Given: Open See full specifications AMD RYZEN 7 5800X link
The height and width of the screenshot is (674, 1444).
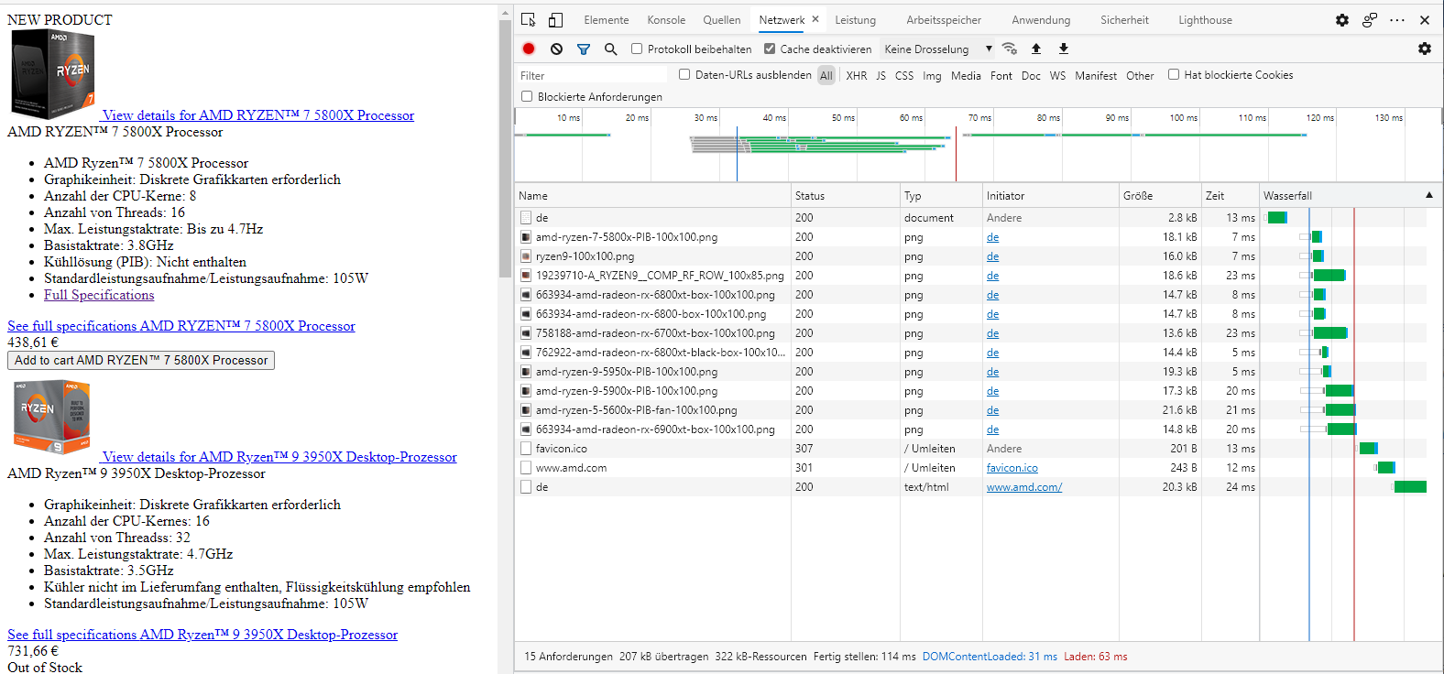Looking at the screenshot, I should click(x=181, y=326).
